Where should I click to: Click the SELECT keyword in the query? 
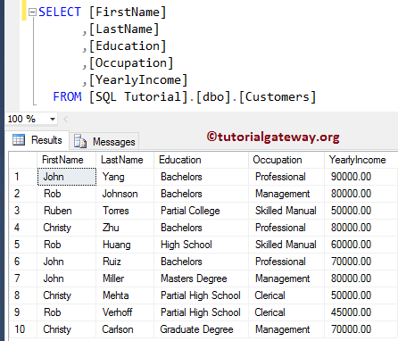[x=60, y=12]
